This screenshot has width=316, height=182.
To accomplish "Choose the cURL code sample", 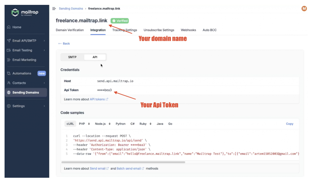I will tap(70, 124).
